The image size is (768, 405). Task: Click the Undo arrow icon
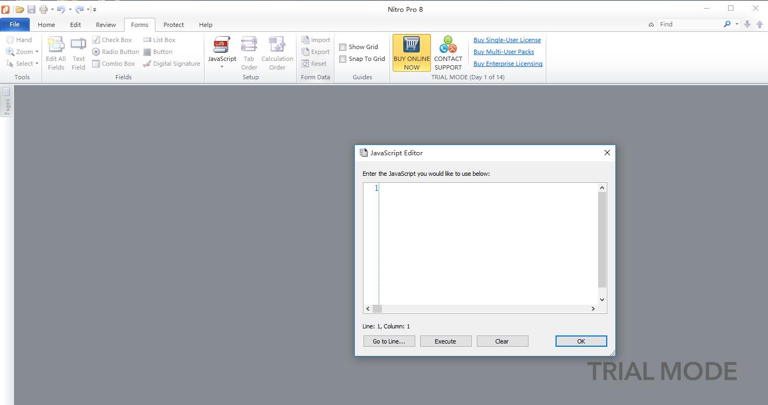(x=61, y=9)
